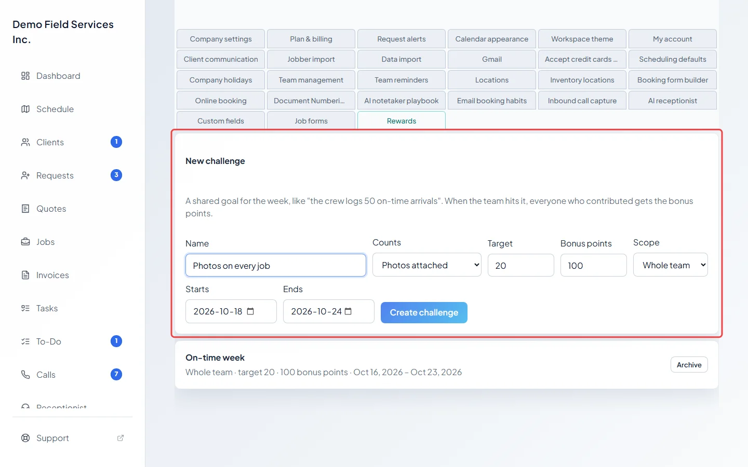Open the Plan & billing tab
This screenshot has height=467, width=748.
pos(311,39)
